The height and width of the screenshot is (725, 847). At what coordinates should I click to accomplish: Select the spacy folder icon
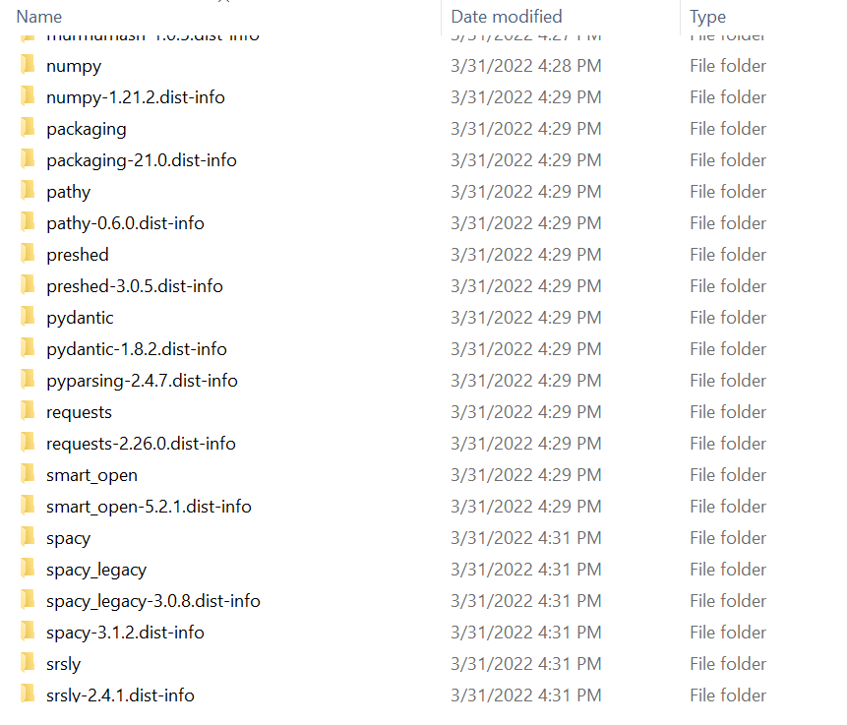tap(28, 536)
